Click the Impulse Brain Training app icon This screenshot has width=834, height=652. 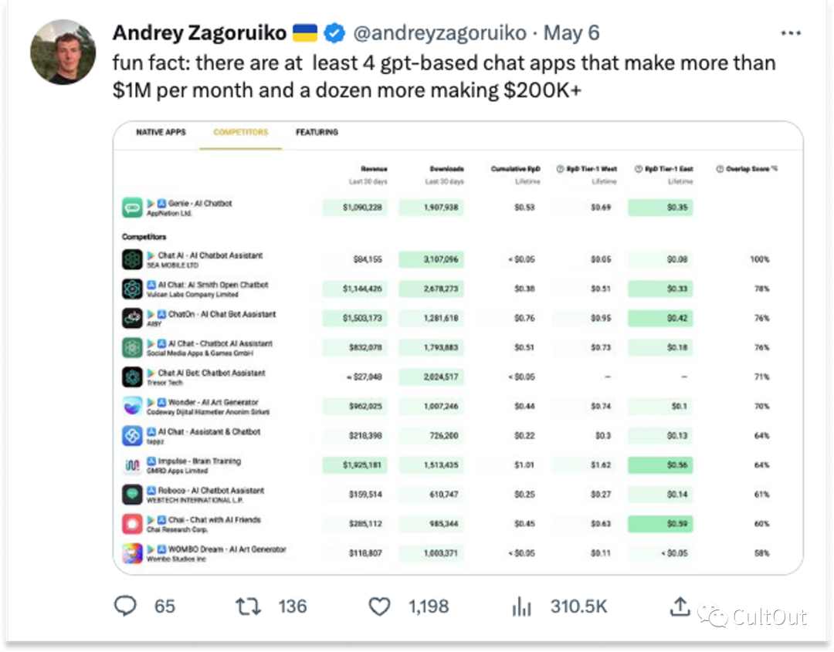pyautogui.click(x=132, y=465)
